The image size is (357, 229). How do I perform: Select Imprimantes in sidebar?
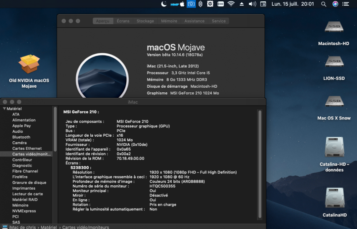click(x=24, y=188)
